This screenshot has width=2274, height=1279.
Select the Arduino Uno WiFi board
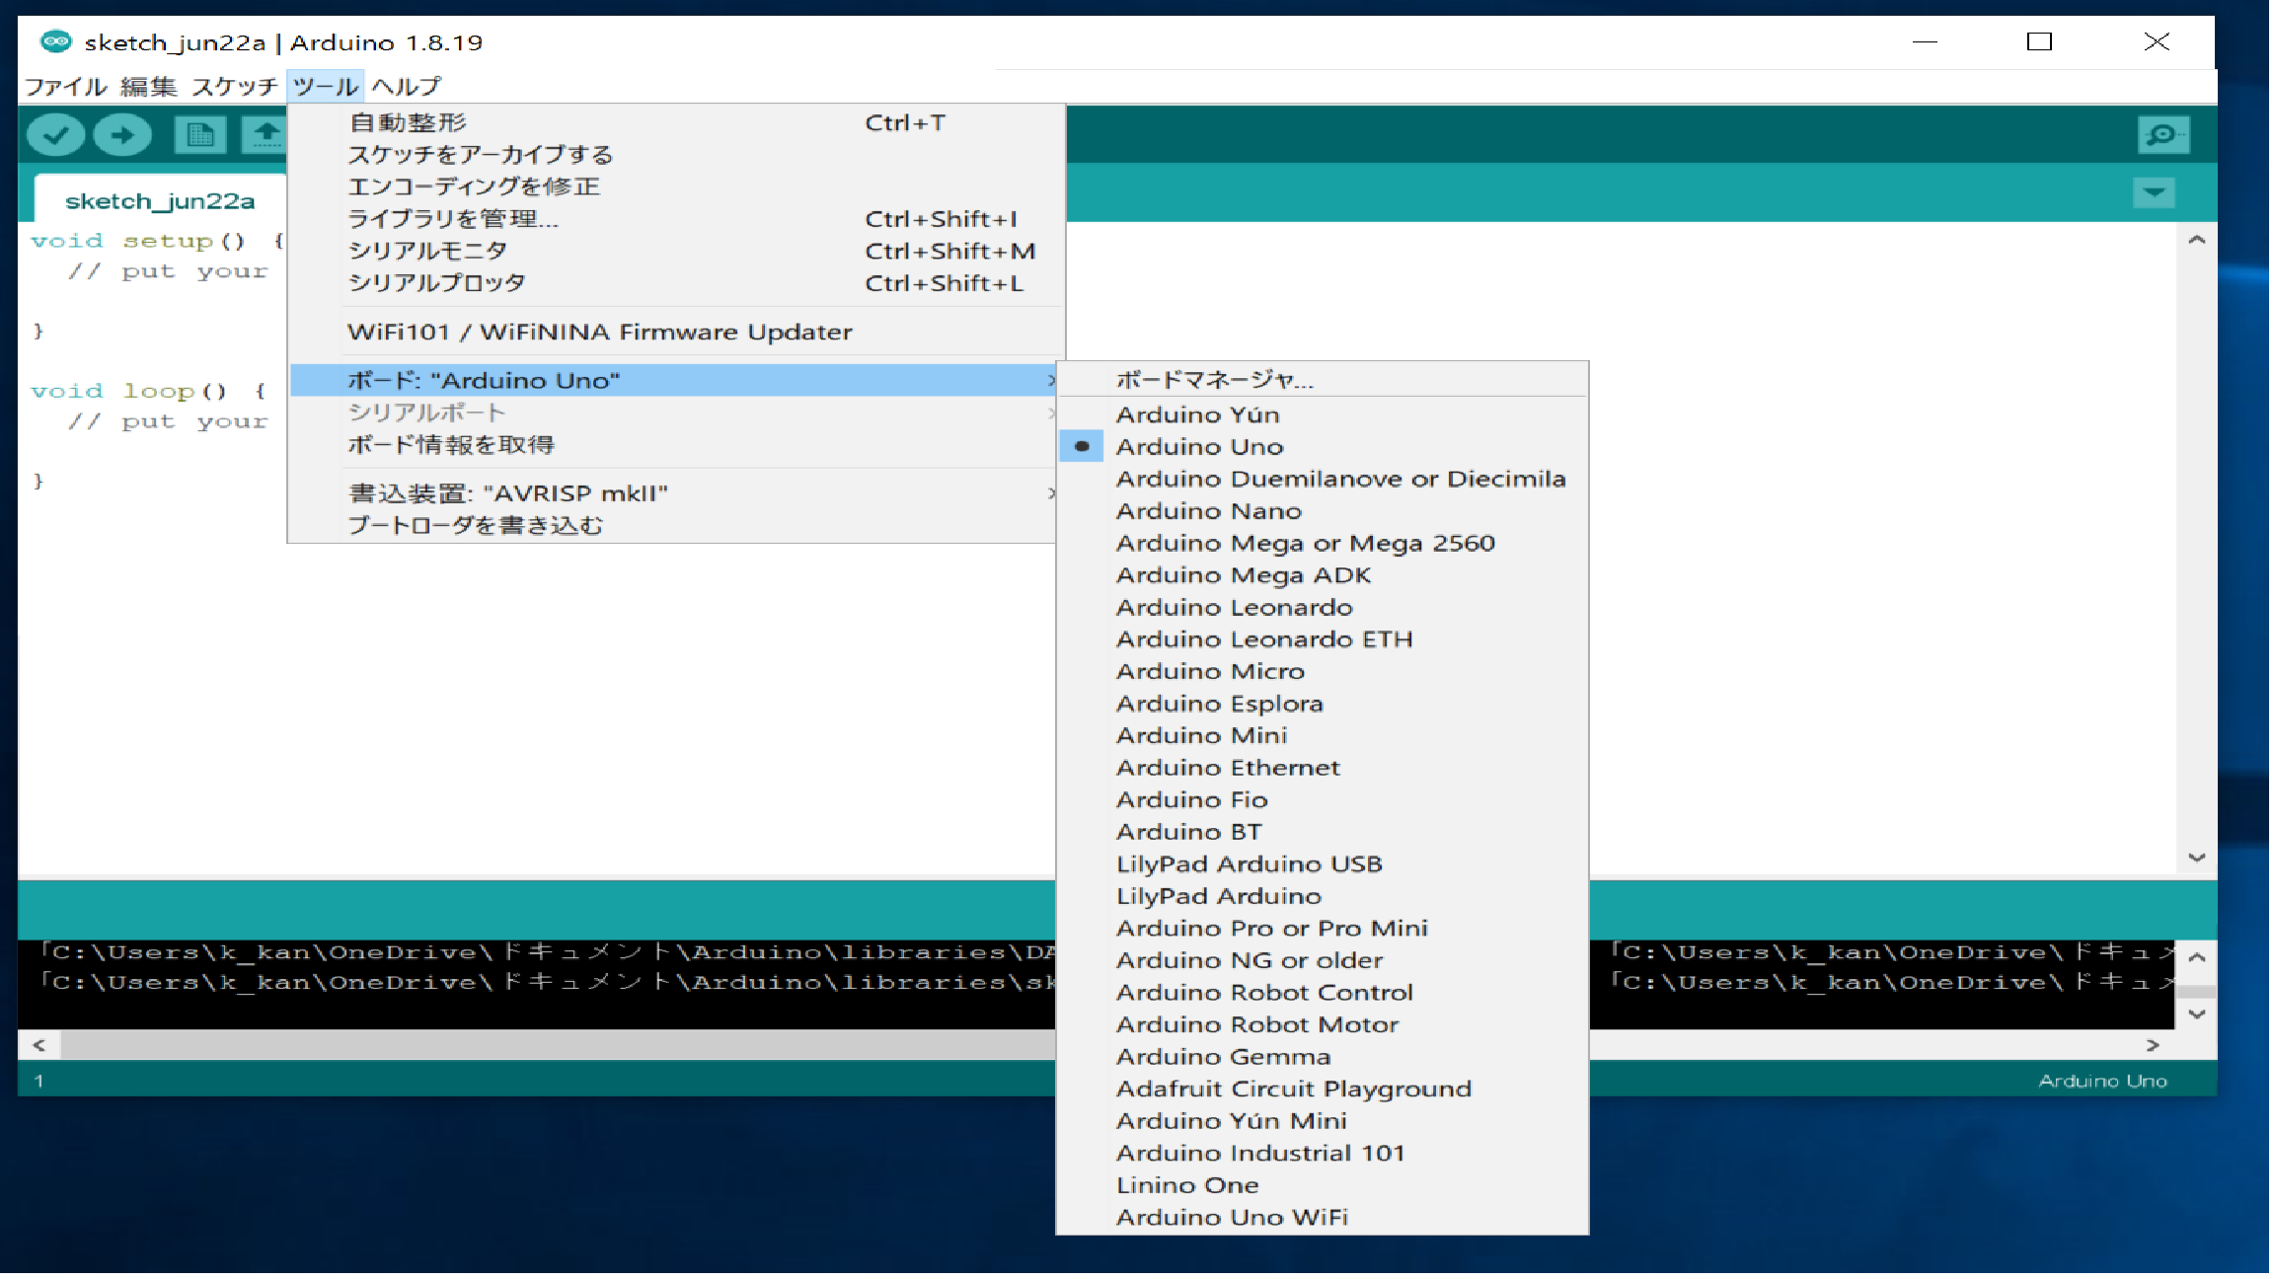pos(1323,1218)
